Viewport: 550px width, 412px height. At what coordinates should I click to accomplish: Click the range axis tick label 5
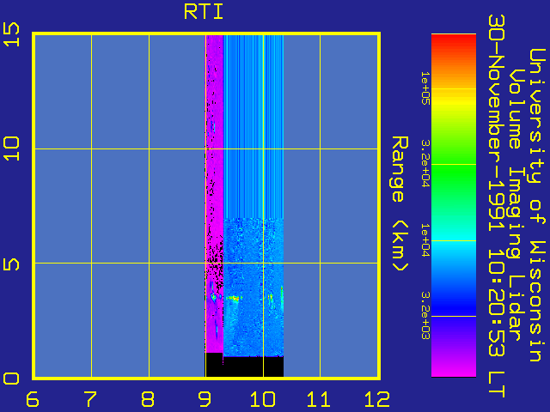pyautogui.click(x=11, y=264)
